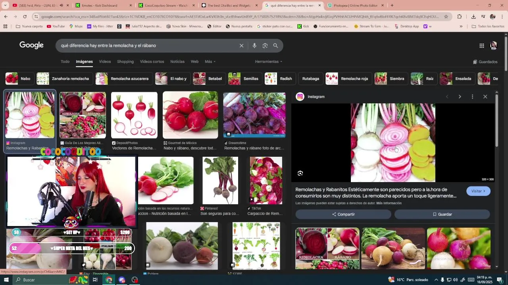
Task: Show previous image in preview panel
Action: click(x=447, y=97)
